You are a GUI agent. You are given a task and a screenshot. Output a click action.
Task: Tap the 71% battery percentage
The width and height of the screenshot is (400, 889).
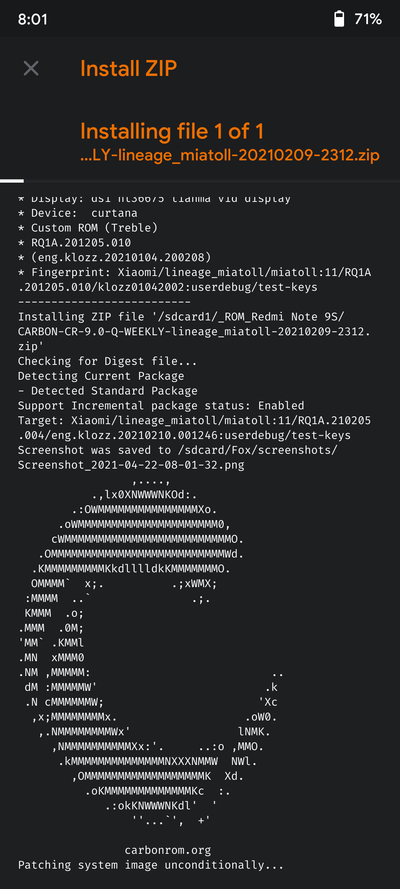click(x=368, y=19)
